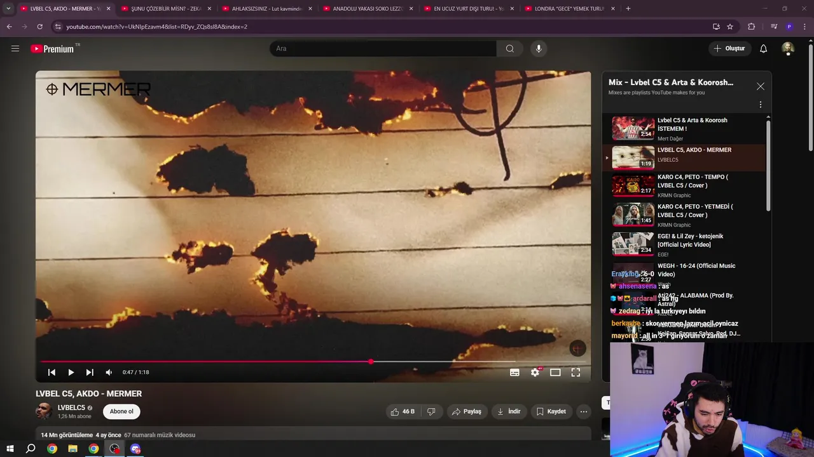Click the search magnifier button
Screen dimensions: 814x457
click(510, 48)
